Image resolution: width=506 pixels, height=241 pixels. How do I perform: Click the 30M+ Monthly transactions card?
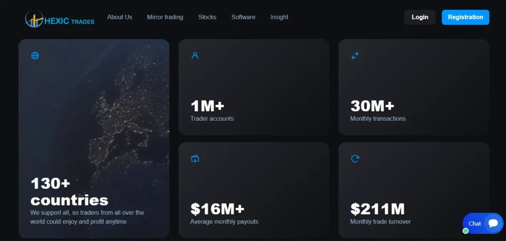click(x=414, y=87)
